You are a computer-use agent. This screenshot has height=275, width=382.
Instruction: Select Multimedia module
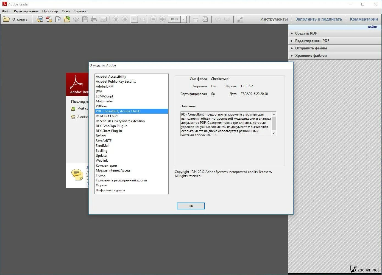coord(132,101)
